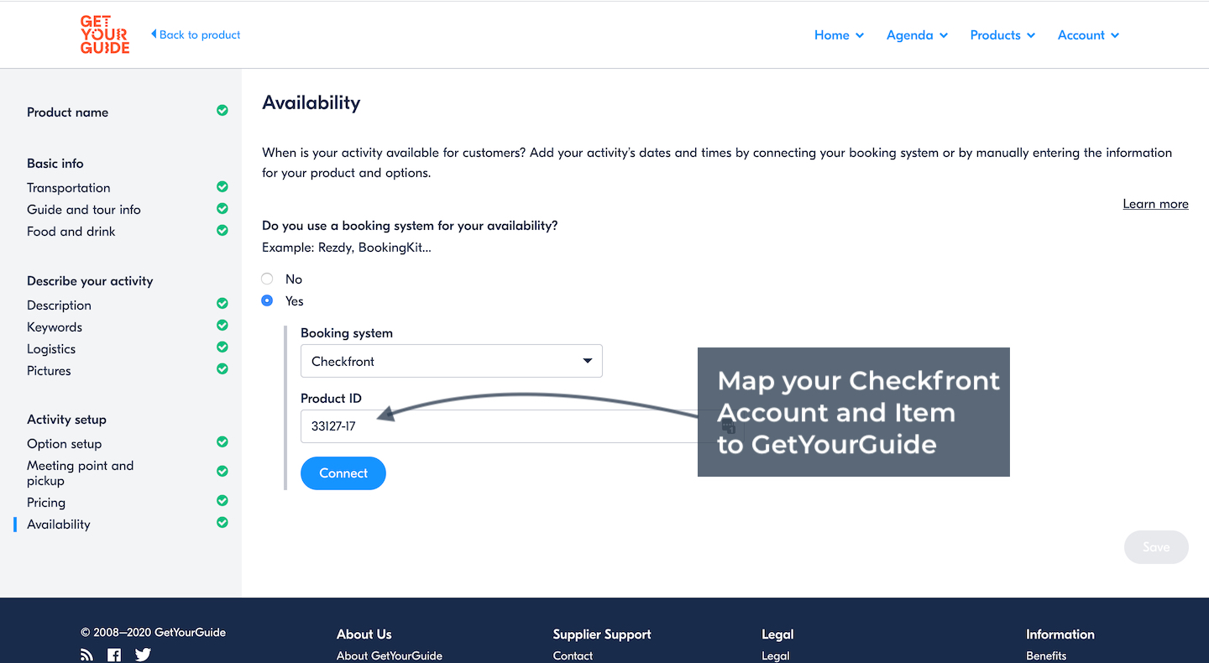Click green checkmark next to Product name
Screen dimensions: 1209x663
pos(222,110)
